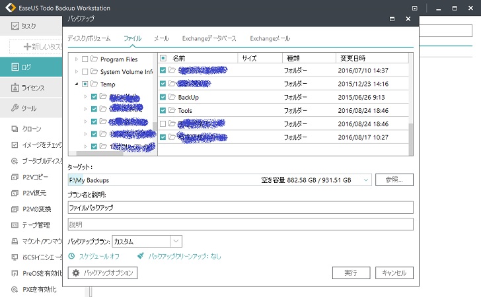Select the ログ sidebar item
This screenshot has width=481, height=297.
(x=30, y=67)
